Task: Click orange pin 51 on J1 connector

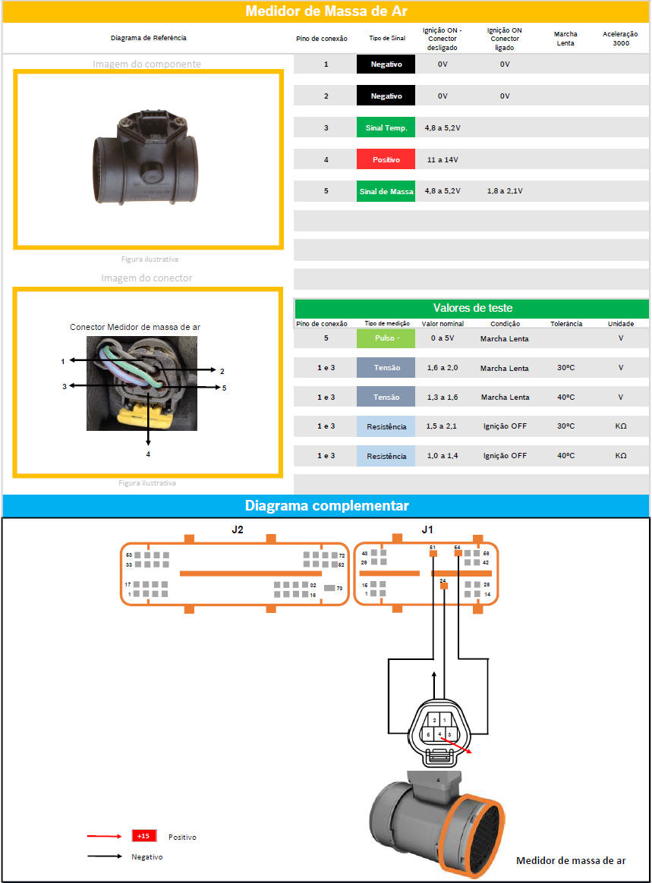Action: (x=433, y=555)
